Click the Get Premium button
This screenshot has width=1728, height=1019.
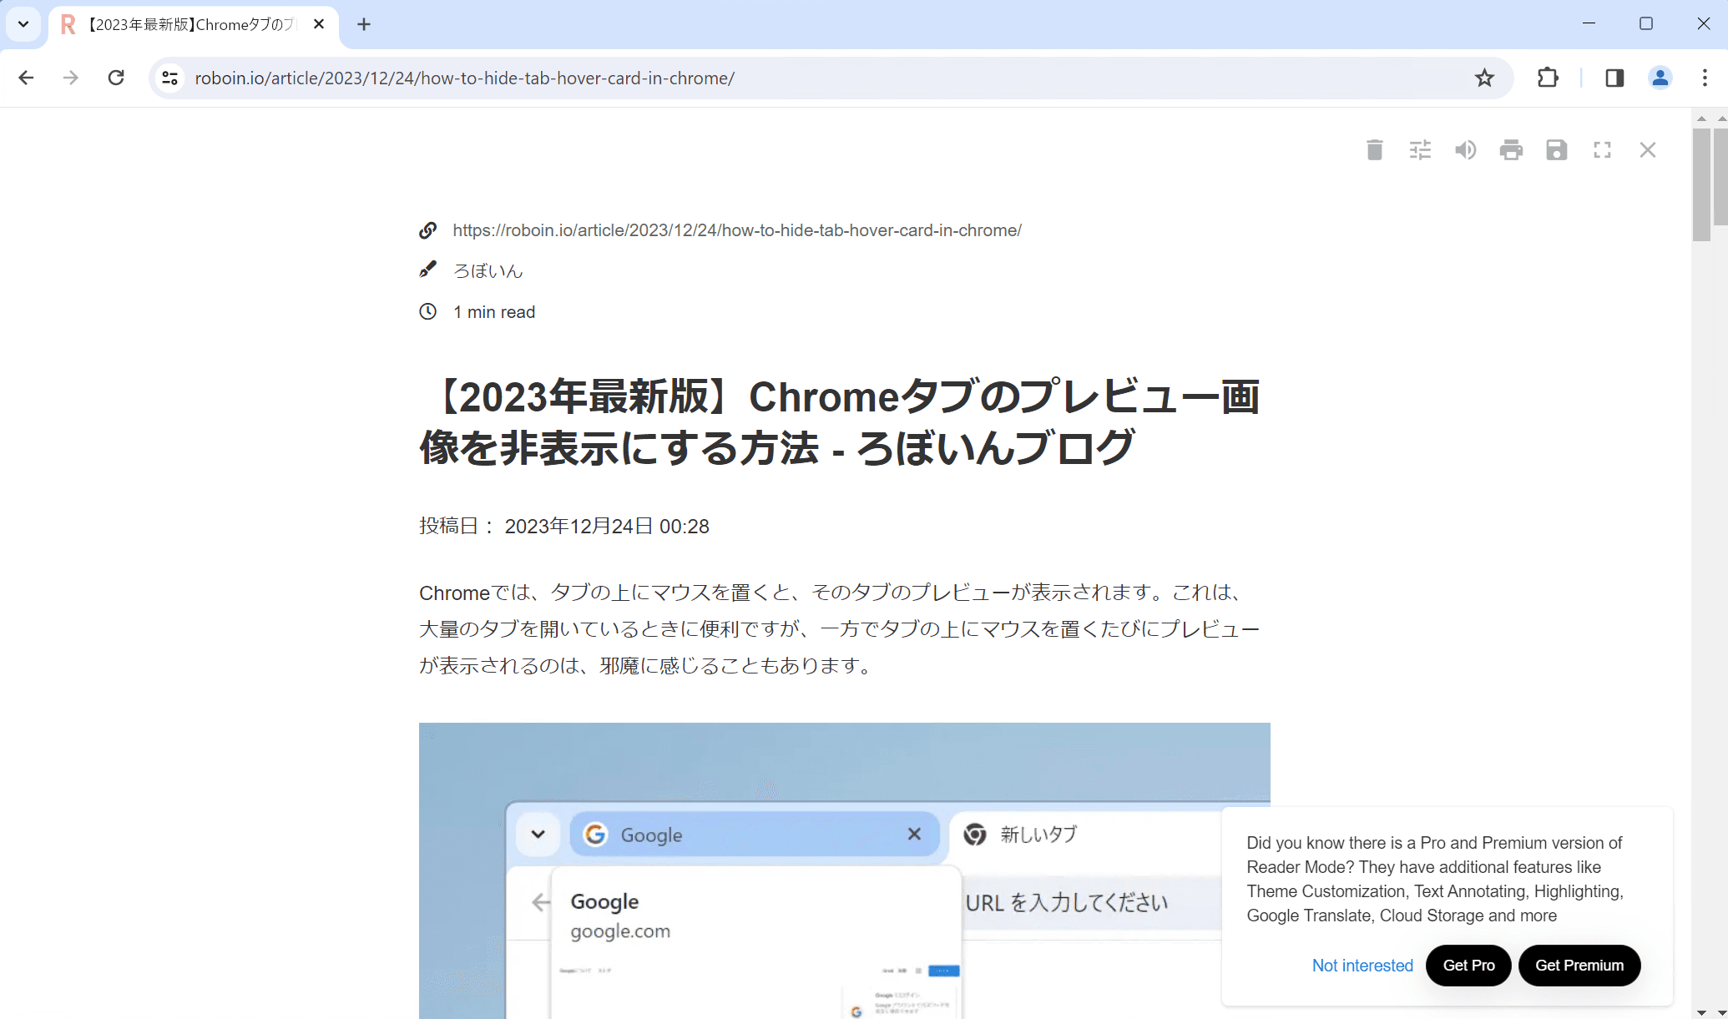coord(1579,966)
